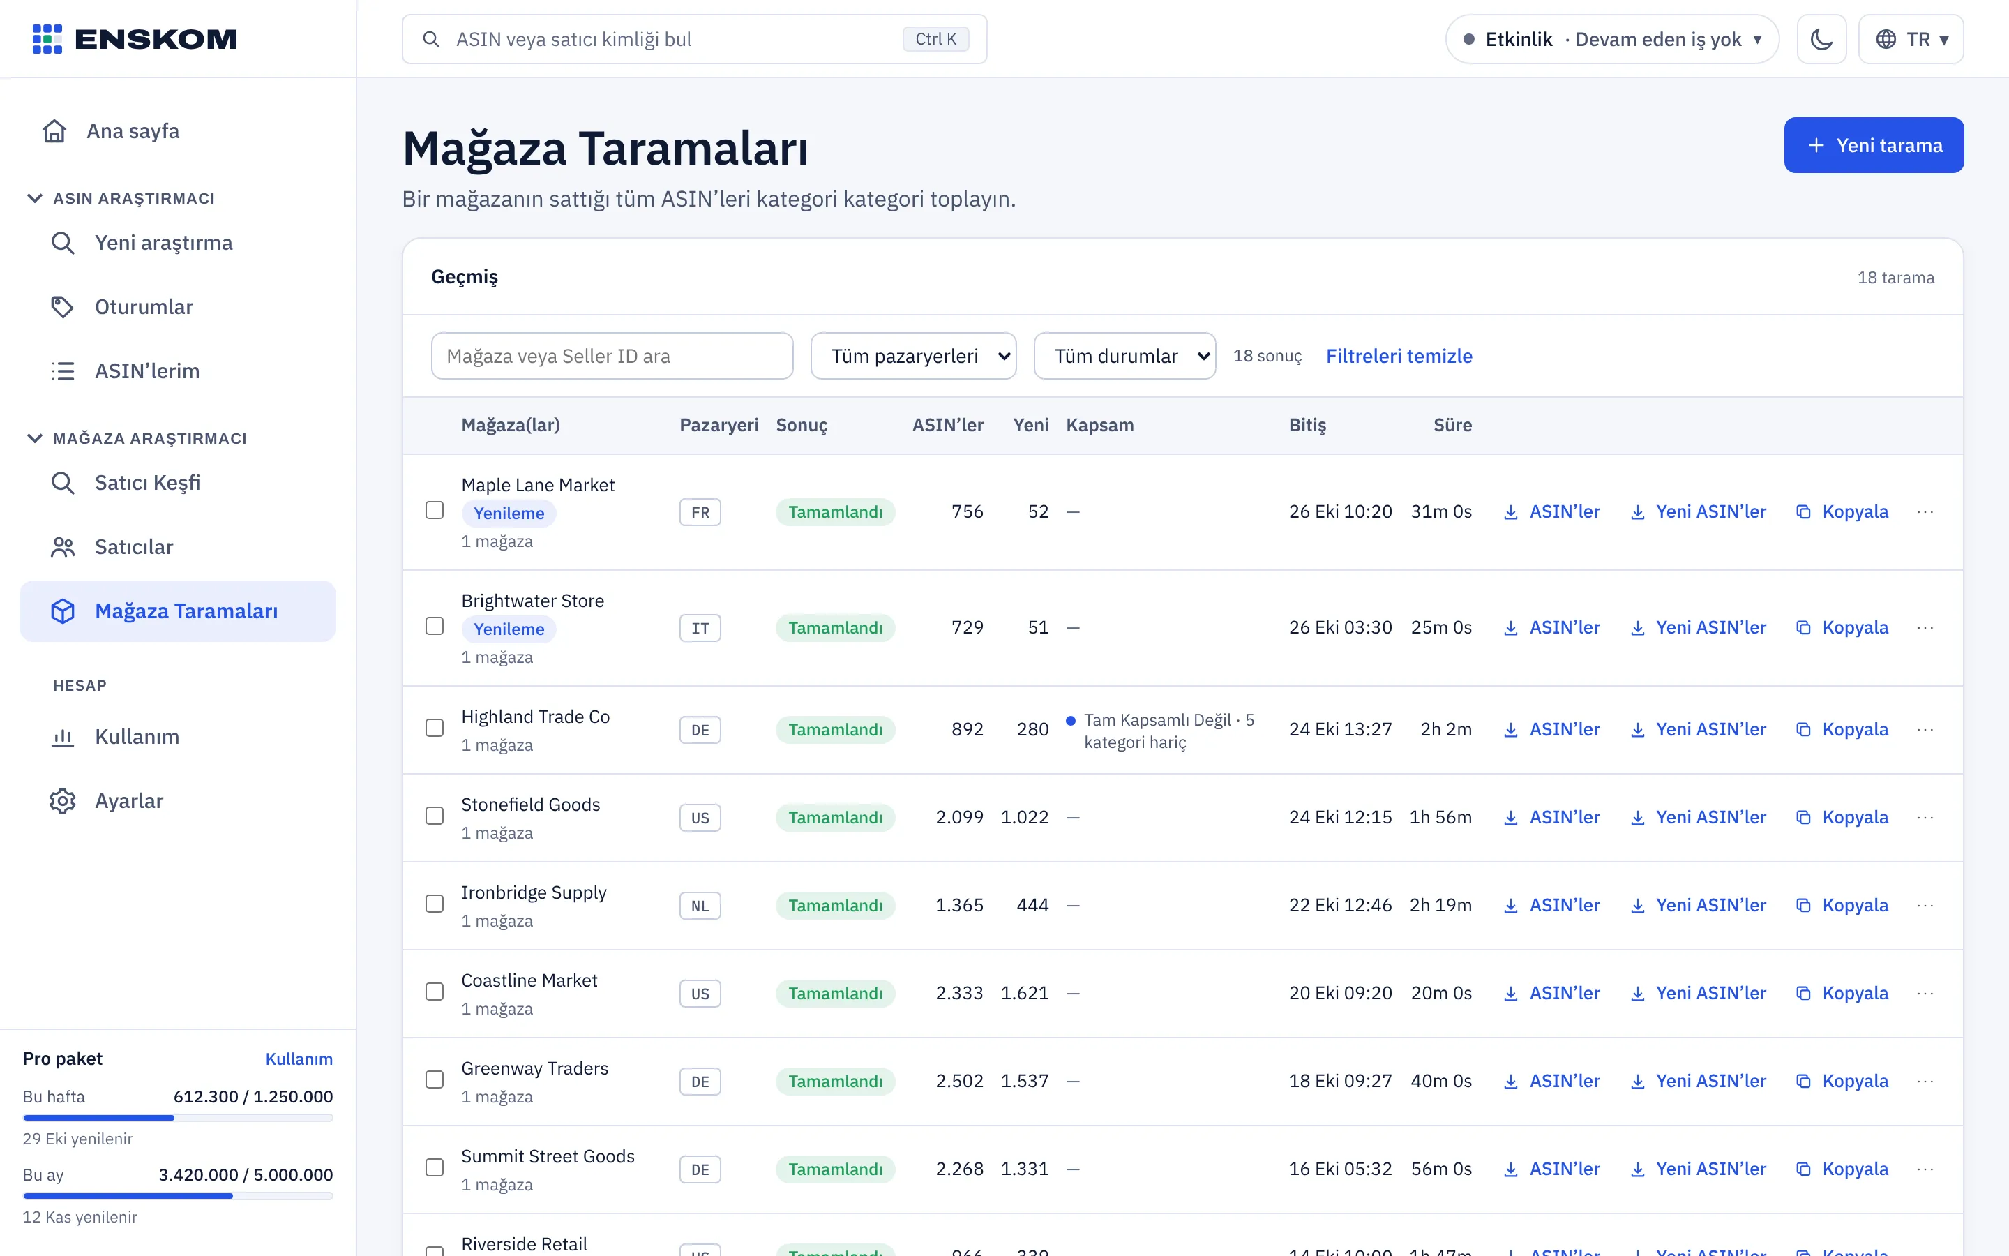Click the Satıcılar people icon
This screenshot has height=1256, width=2009.
62,546
